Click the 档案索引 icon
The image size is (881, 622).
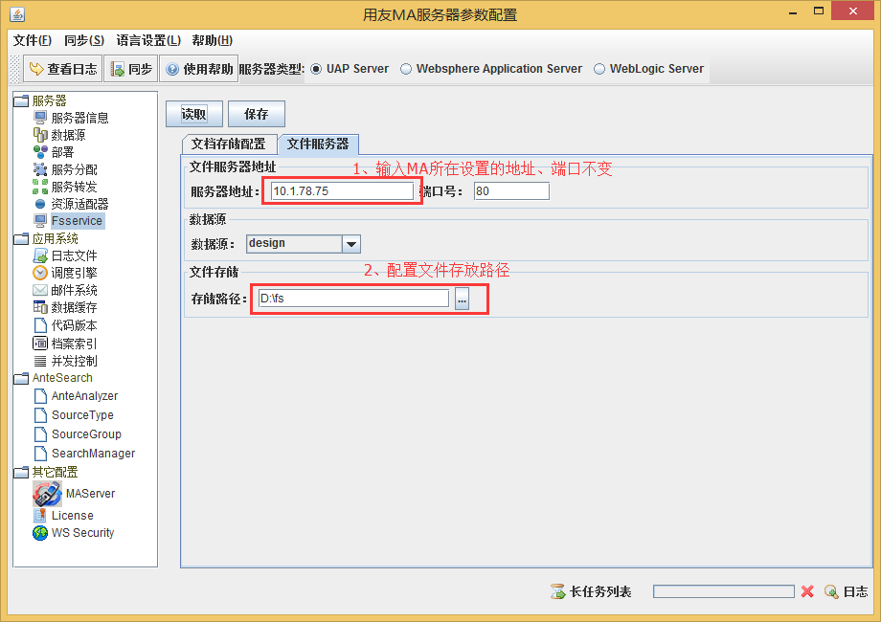click(x=40, y=343)
